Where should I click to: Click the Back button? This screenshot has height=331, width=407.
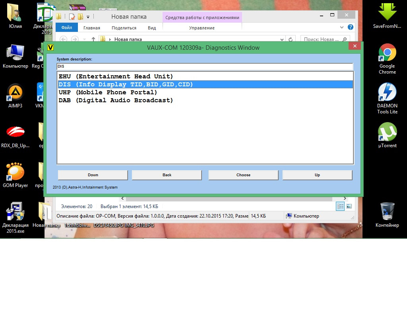(x=167, y=175)
